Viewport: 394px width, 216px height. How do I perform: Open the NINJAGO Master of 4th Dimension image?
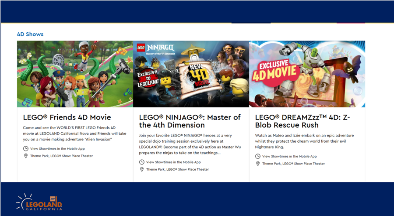(191, 74)
